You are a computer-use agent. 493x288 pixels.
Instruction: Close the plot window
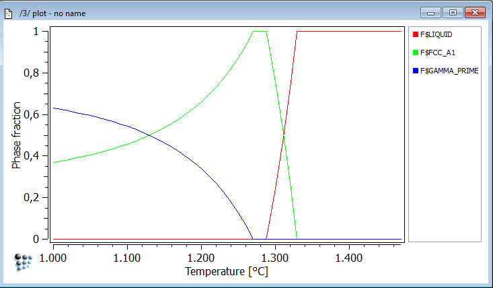[x=475, y=12]
